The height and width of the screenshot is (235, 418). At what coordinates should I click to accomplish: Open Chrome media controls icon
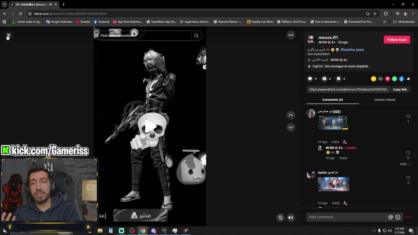coord(397,14)
